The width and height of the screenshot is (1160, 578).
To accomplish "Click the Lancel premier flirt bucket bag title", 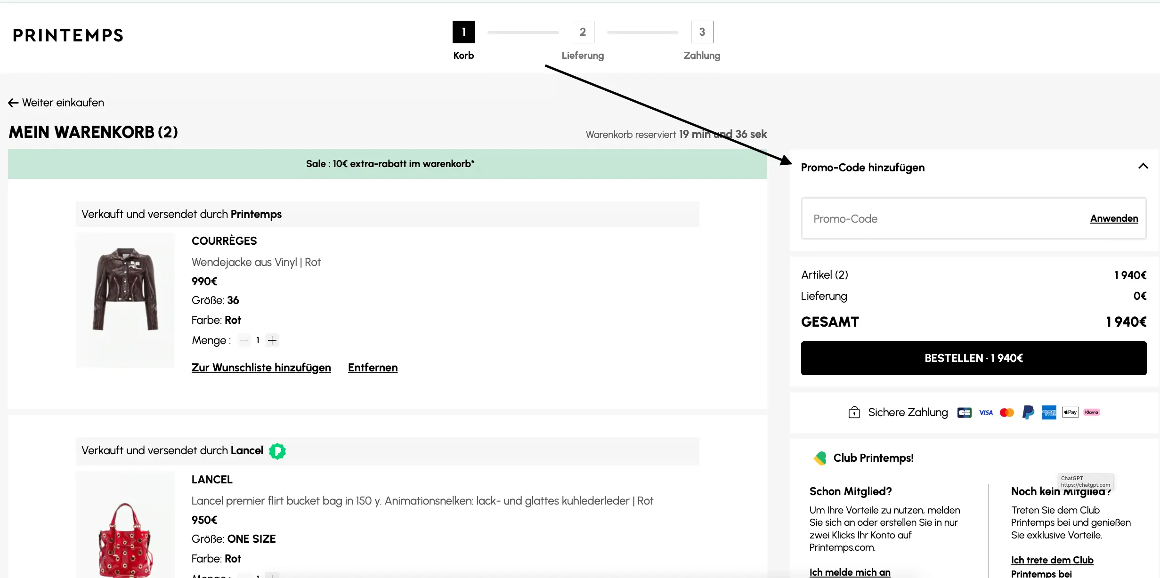I will tap(422, 501).
